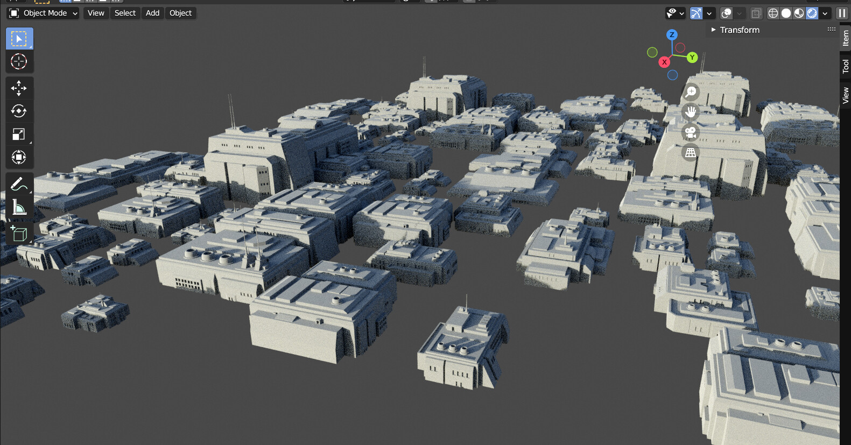Image resolution: width=851 pixels, height=445 pixels.
Task: Activate the Select Box tool
Action: point(19,39)
